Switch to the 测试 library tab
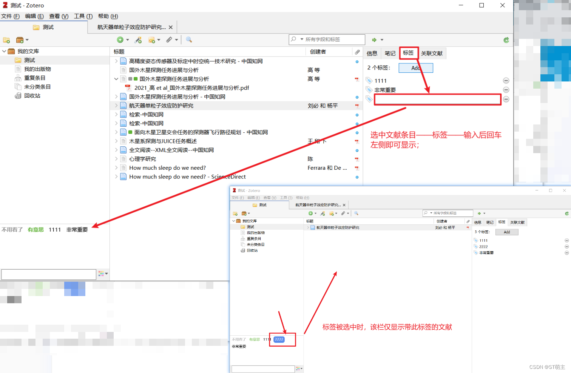 pos(44,27)
